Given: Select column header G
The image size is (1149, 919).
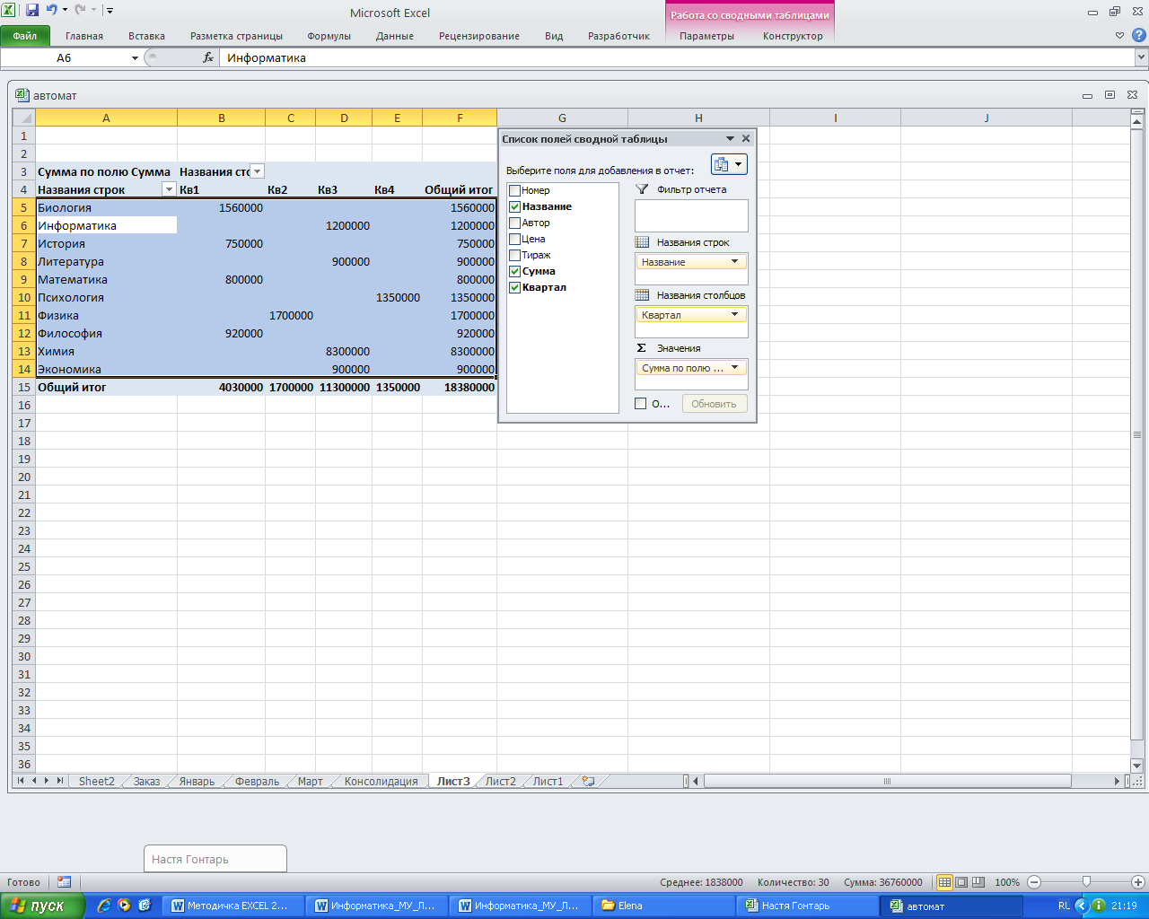Looking at the screenshot, I should tap(562, 118).
